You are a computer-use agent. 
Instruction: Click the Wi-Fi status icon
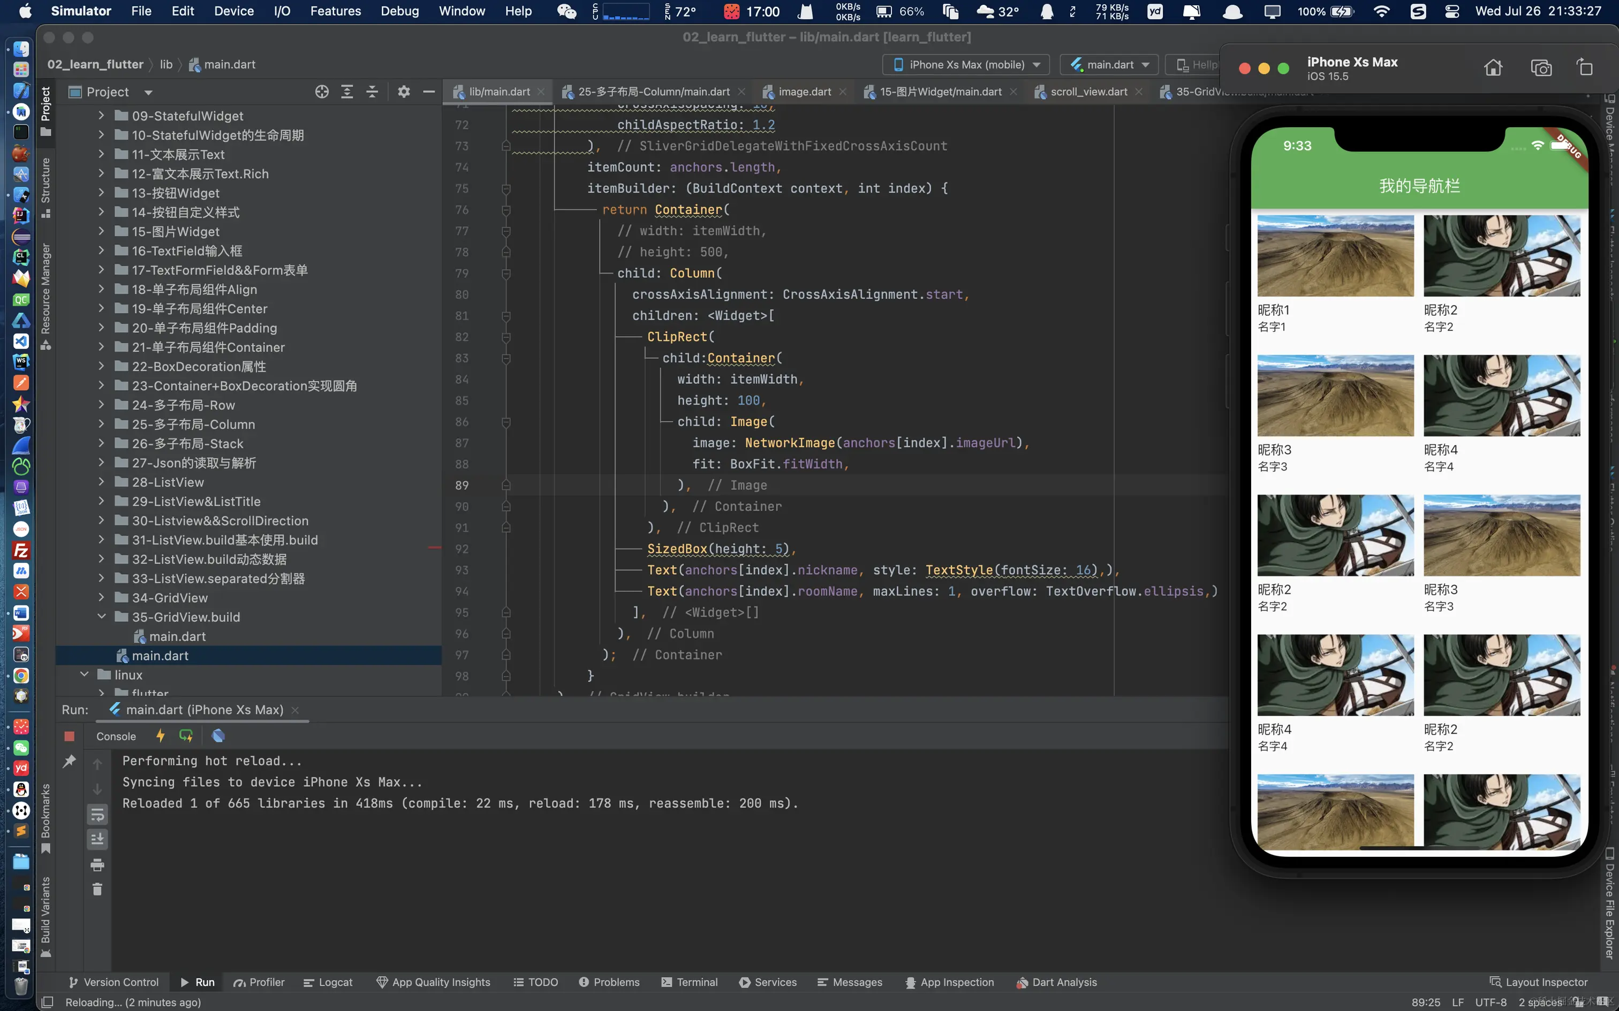click(x=1382, y=11)
